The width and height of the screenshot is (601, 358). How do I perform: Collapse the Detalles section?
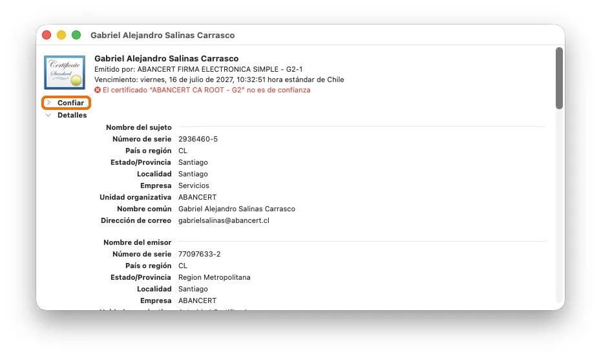click(x=48, y=115)
